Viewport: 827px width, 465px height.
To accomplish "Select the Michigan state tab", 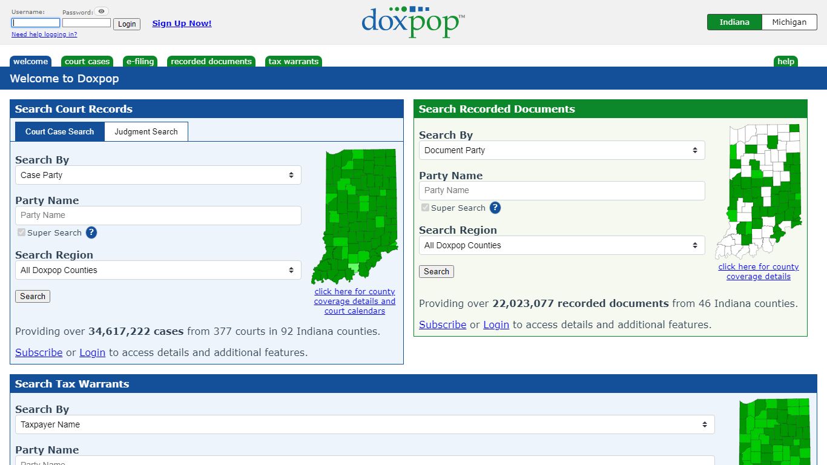I will [x=789, y=22].
